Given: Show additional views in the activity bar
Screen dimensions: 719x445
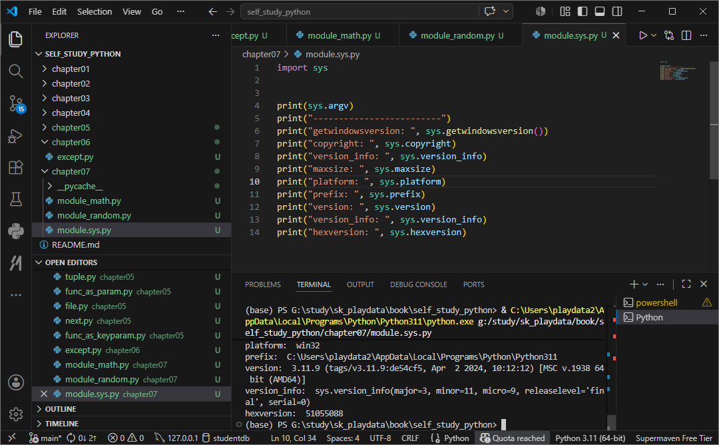Looking at the screenshot, I should 15,295.
